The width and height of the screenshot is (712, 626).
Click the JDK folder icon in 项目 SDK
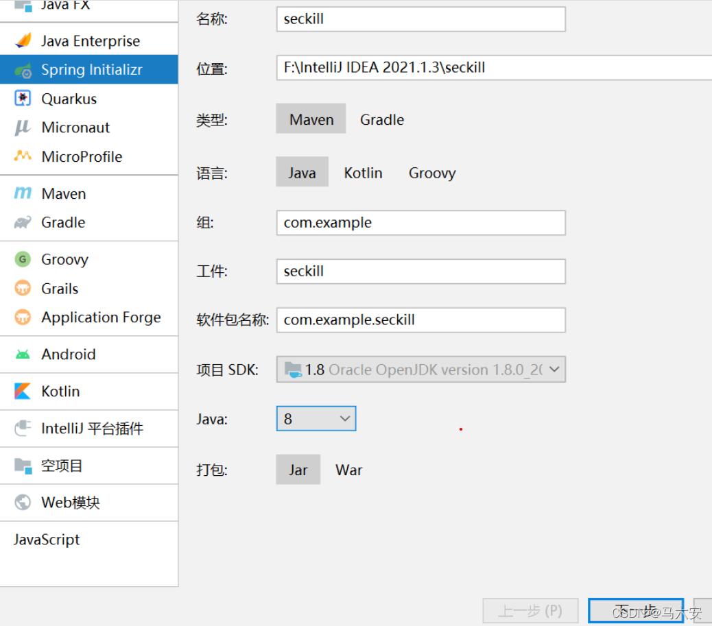(294, 370)
